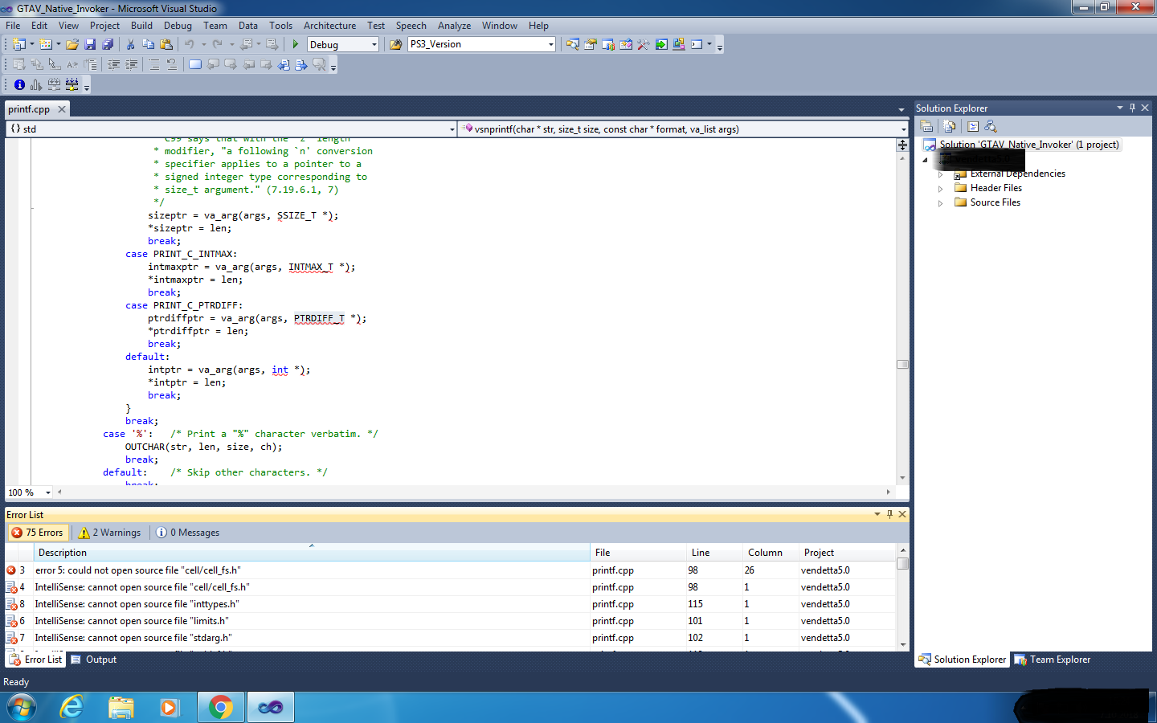Click the code editor vertical scrollbar thumb
The height and width of the screenshot is (723, 1157).
click(x=902, y=364)
